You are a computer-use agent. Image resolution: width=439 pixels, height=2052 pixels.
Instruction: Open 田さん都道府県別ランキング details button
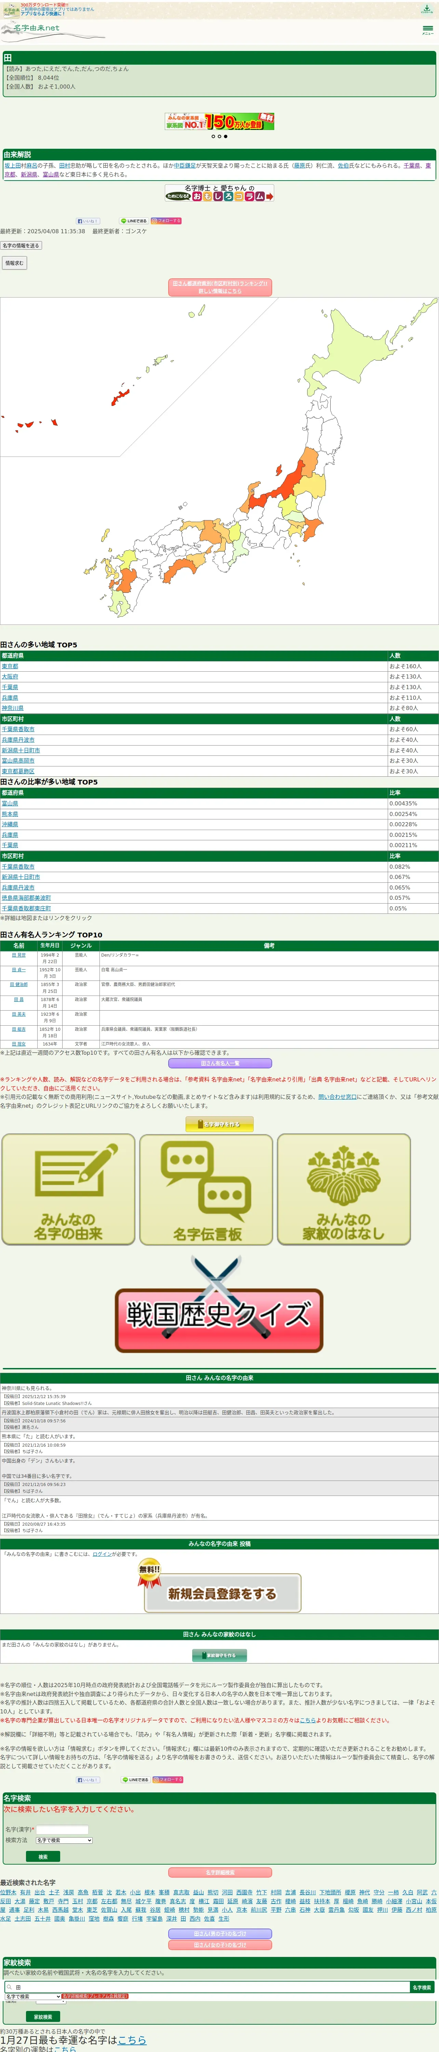[220, 288]
